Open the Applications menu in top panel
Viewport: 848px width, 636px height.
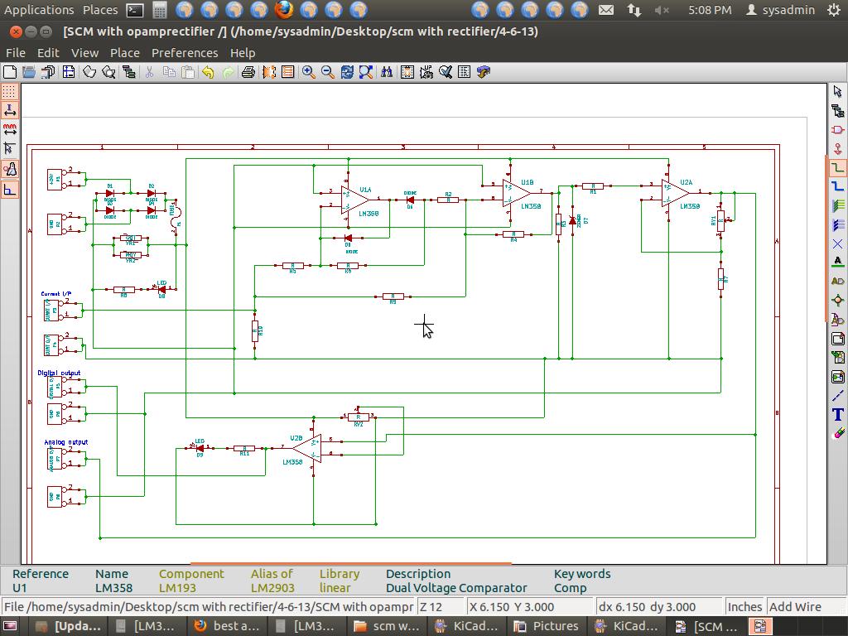click(x=39, y=10)
